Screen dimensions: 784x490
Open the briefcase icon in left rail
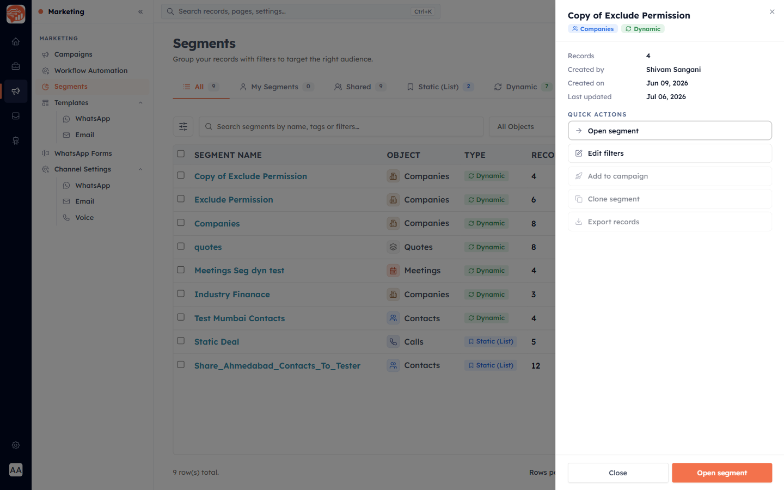pyautogui.click(x=16, y=66)
